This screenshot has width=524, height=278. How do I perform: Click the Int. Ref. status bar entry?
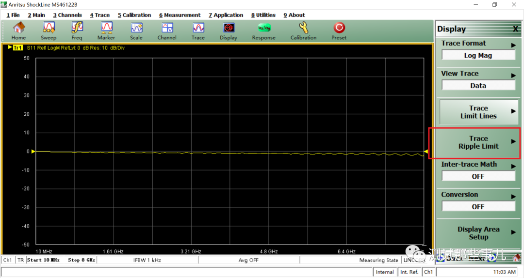409,272
